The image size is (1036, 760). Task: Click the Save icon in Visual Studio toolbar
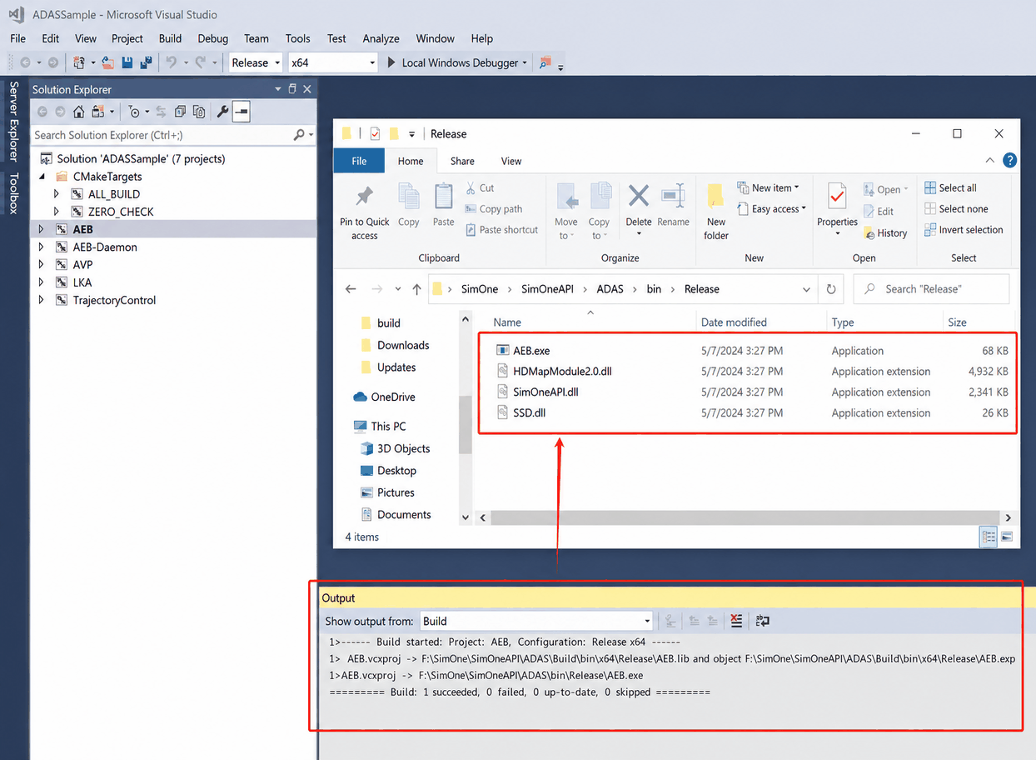(127, 62)
